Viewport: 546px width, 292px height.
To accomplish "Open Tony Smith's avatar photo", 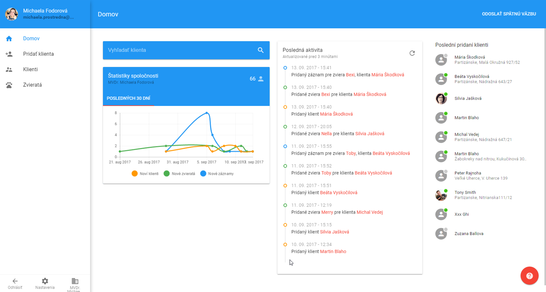I will [441, 195].
